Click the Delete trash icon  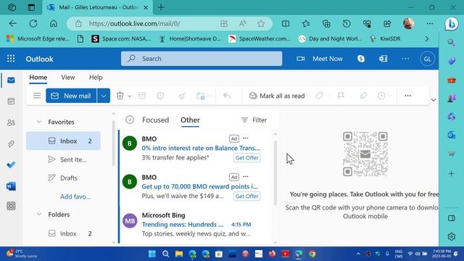tap(120, 96)
